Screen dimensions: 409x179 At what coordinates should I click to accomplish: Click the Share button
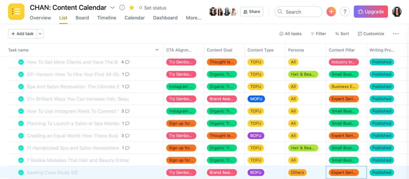[x=251, y=12]
